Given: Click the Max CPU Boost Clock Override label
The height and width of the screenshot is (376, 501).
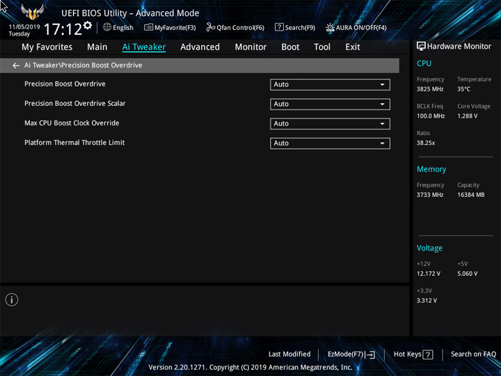Looking at the screenshot, I should click(x=72, y=123).
